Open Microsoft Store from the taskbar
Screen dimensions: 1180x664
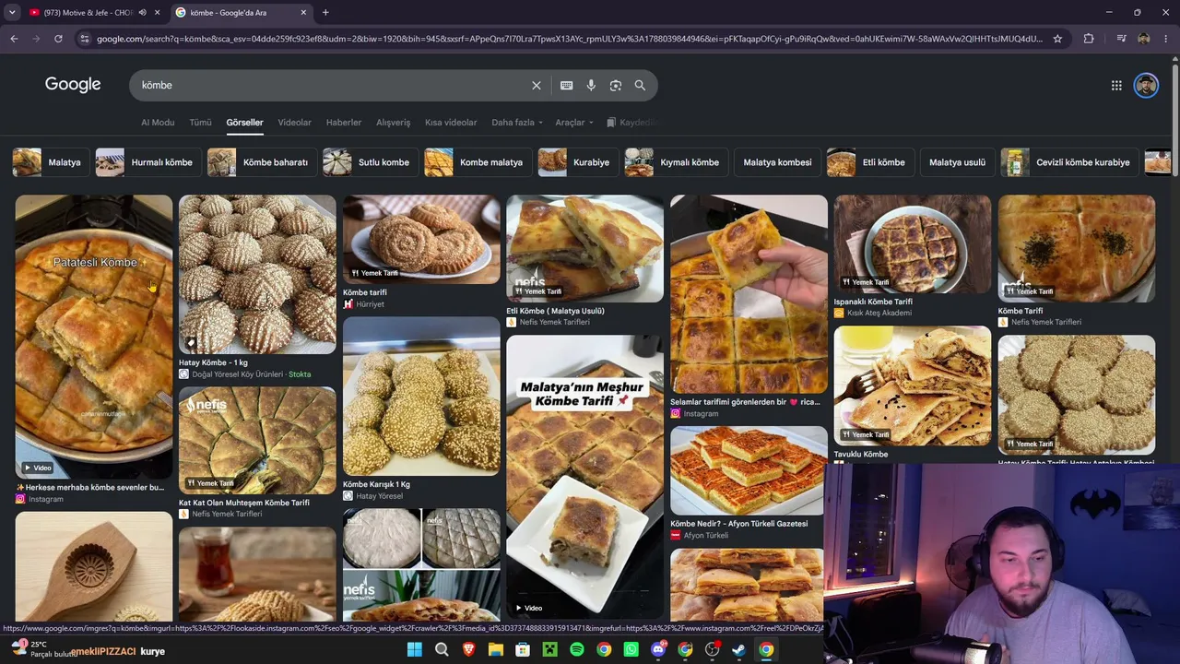pos(523,650)
